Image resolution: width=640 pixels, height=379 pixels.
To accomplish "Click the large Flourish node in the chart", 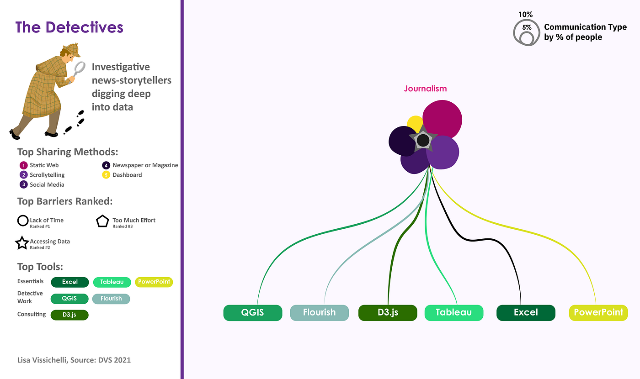I will pos(320,313).
